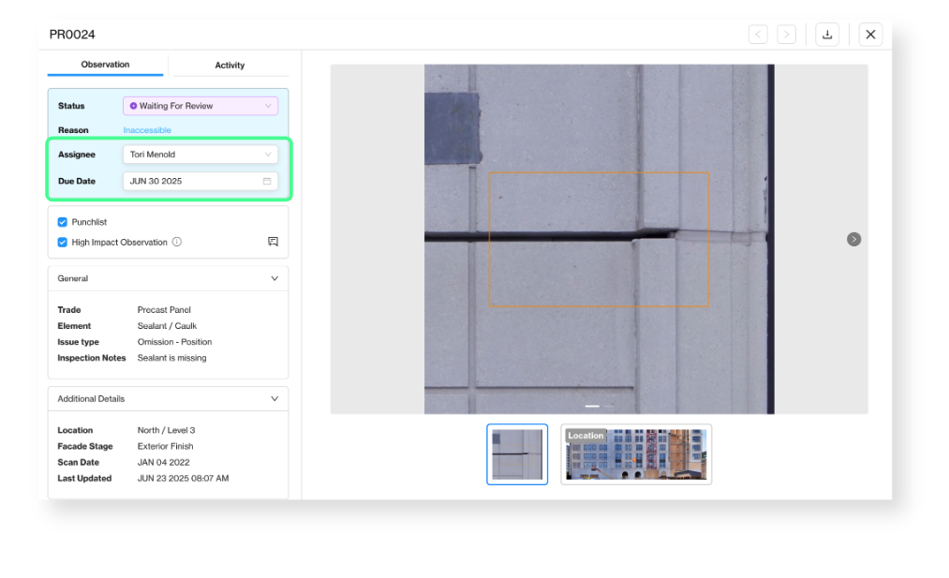Show info tooltip for High Impact Observation
Image resolution: width=949 pixels, height=578 pixels.
pyautogui.click(x=177, y=242)
